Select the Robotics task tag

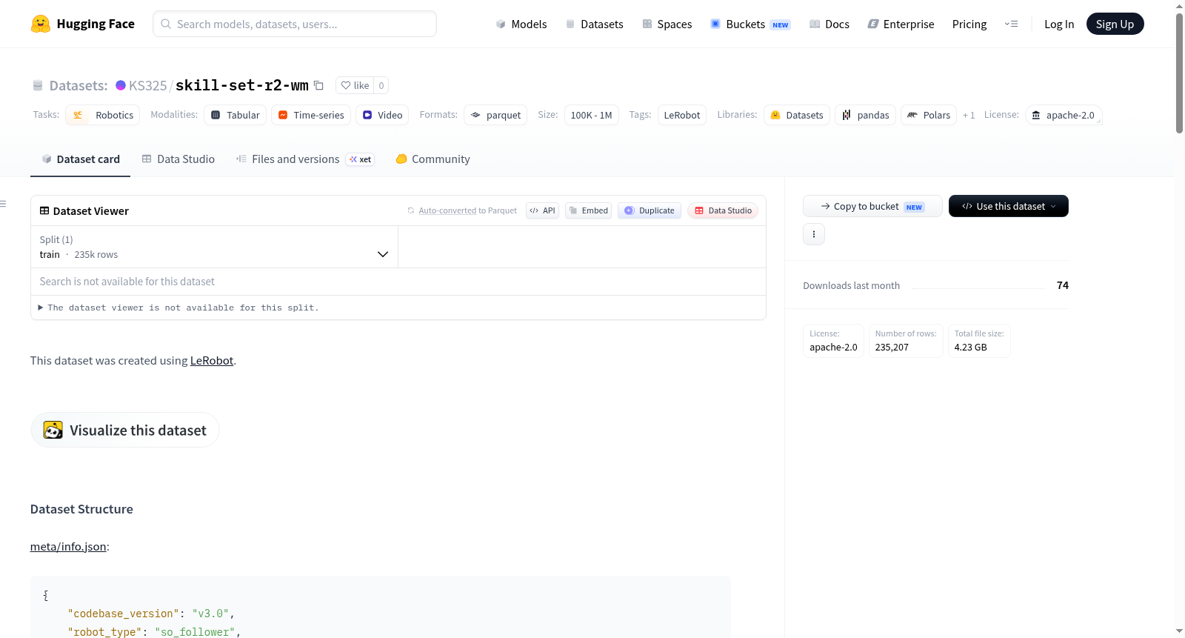click(x=103, y=115)
